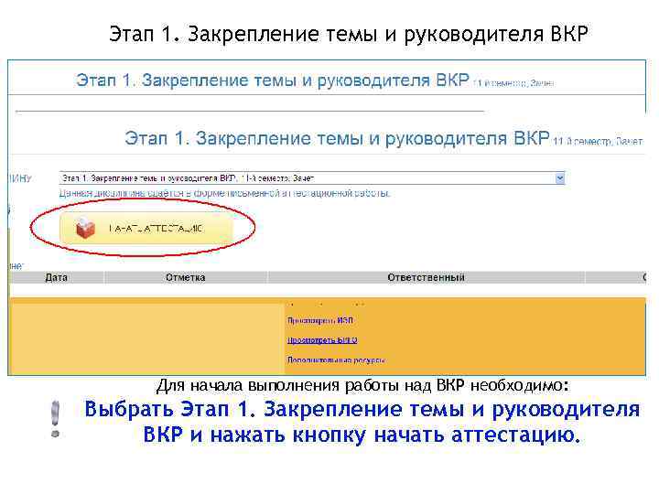659x494 pixels.
Task: Click the slide title Этап 1 at top
Action: (x=349, y=34)
